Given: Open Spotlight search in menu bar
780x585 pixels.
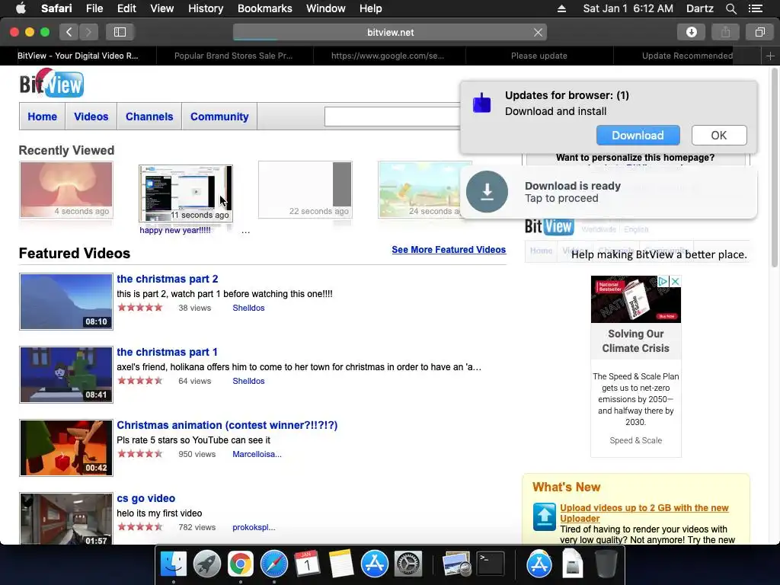Looking at the screenshot, I should click(730, 8).
